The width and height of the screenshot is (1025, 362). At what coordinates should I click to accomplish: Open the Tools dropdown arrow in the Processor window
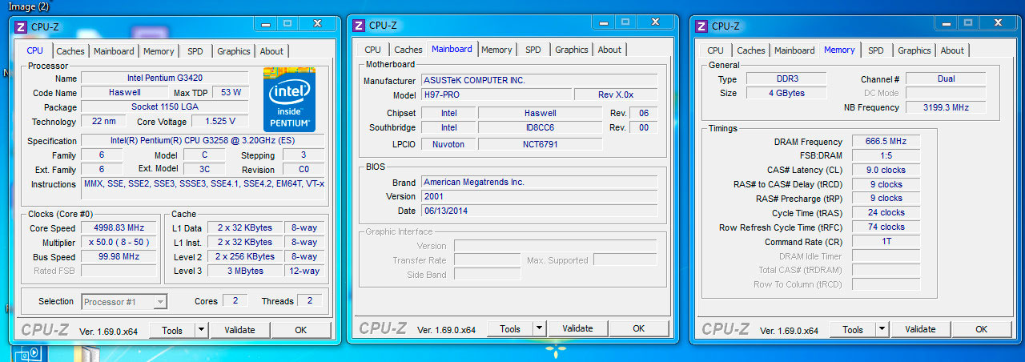coord(201,330)
